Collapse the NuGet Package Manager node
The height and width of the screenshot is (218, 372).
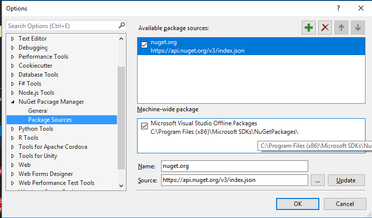(13, 102)
